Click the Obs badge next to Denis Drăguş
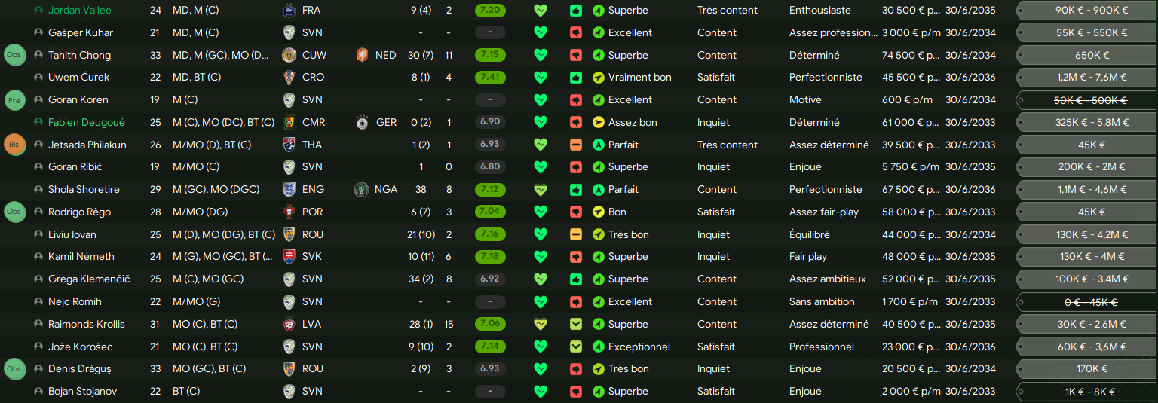Image resolution: width=1158 pixels, height=403 pixels. (x=14, y=369)
